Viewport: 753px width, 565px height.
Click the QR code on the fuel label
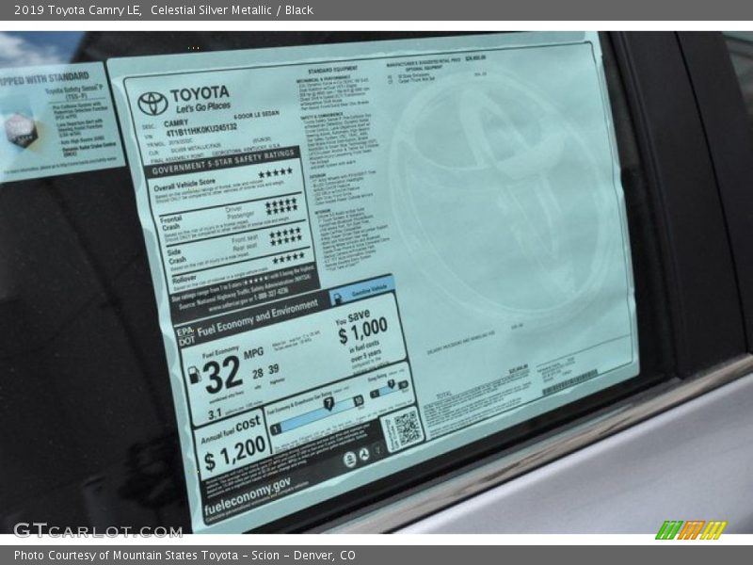point(403,429)
